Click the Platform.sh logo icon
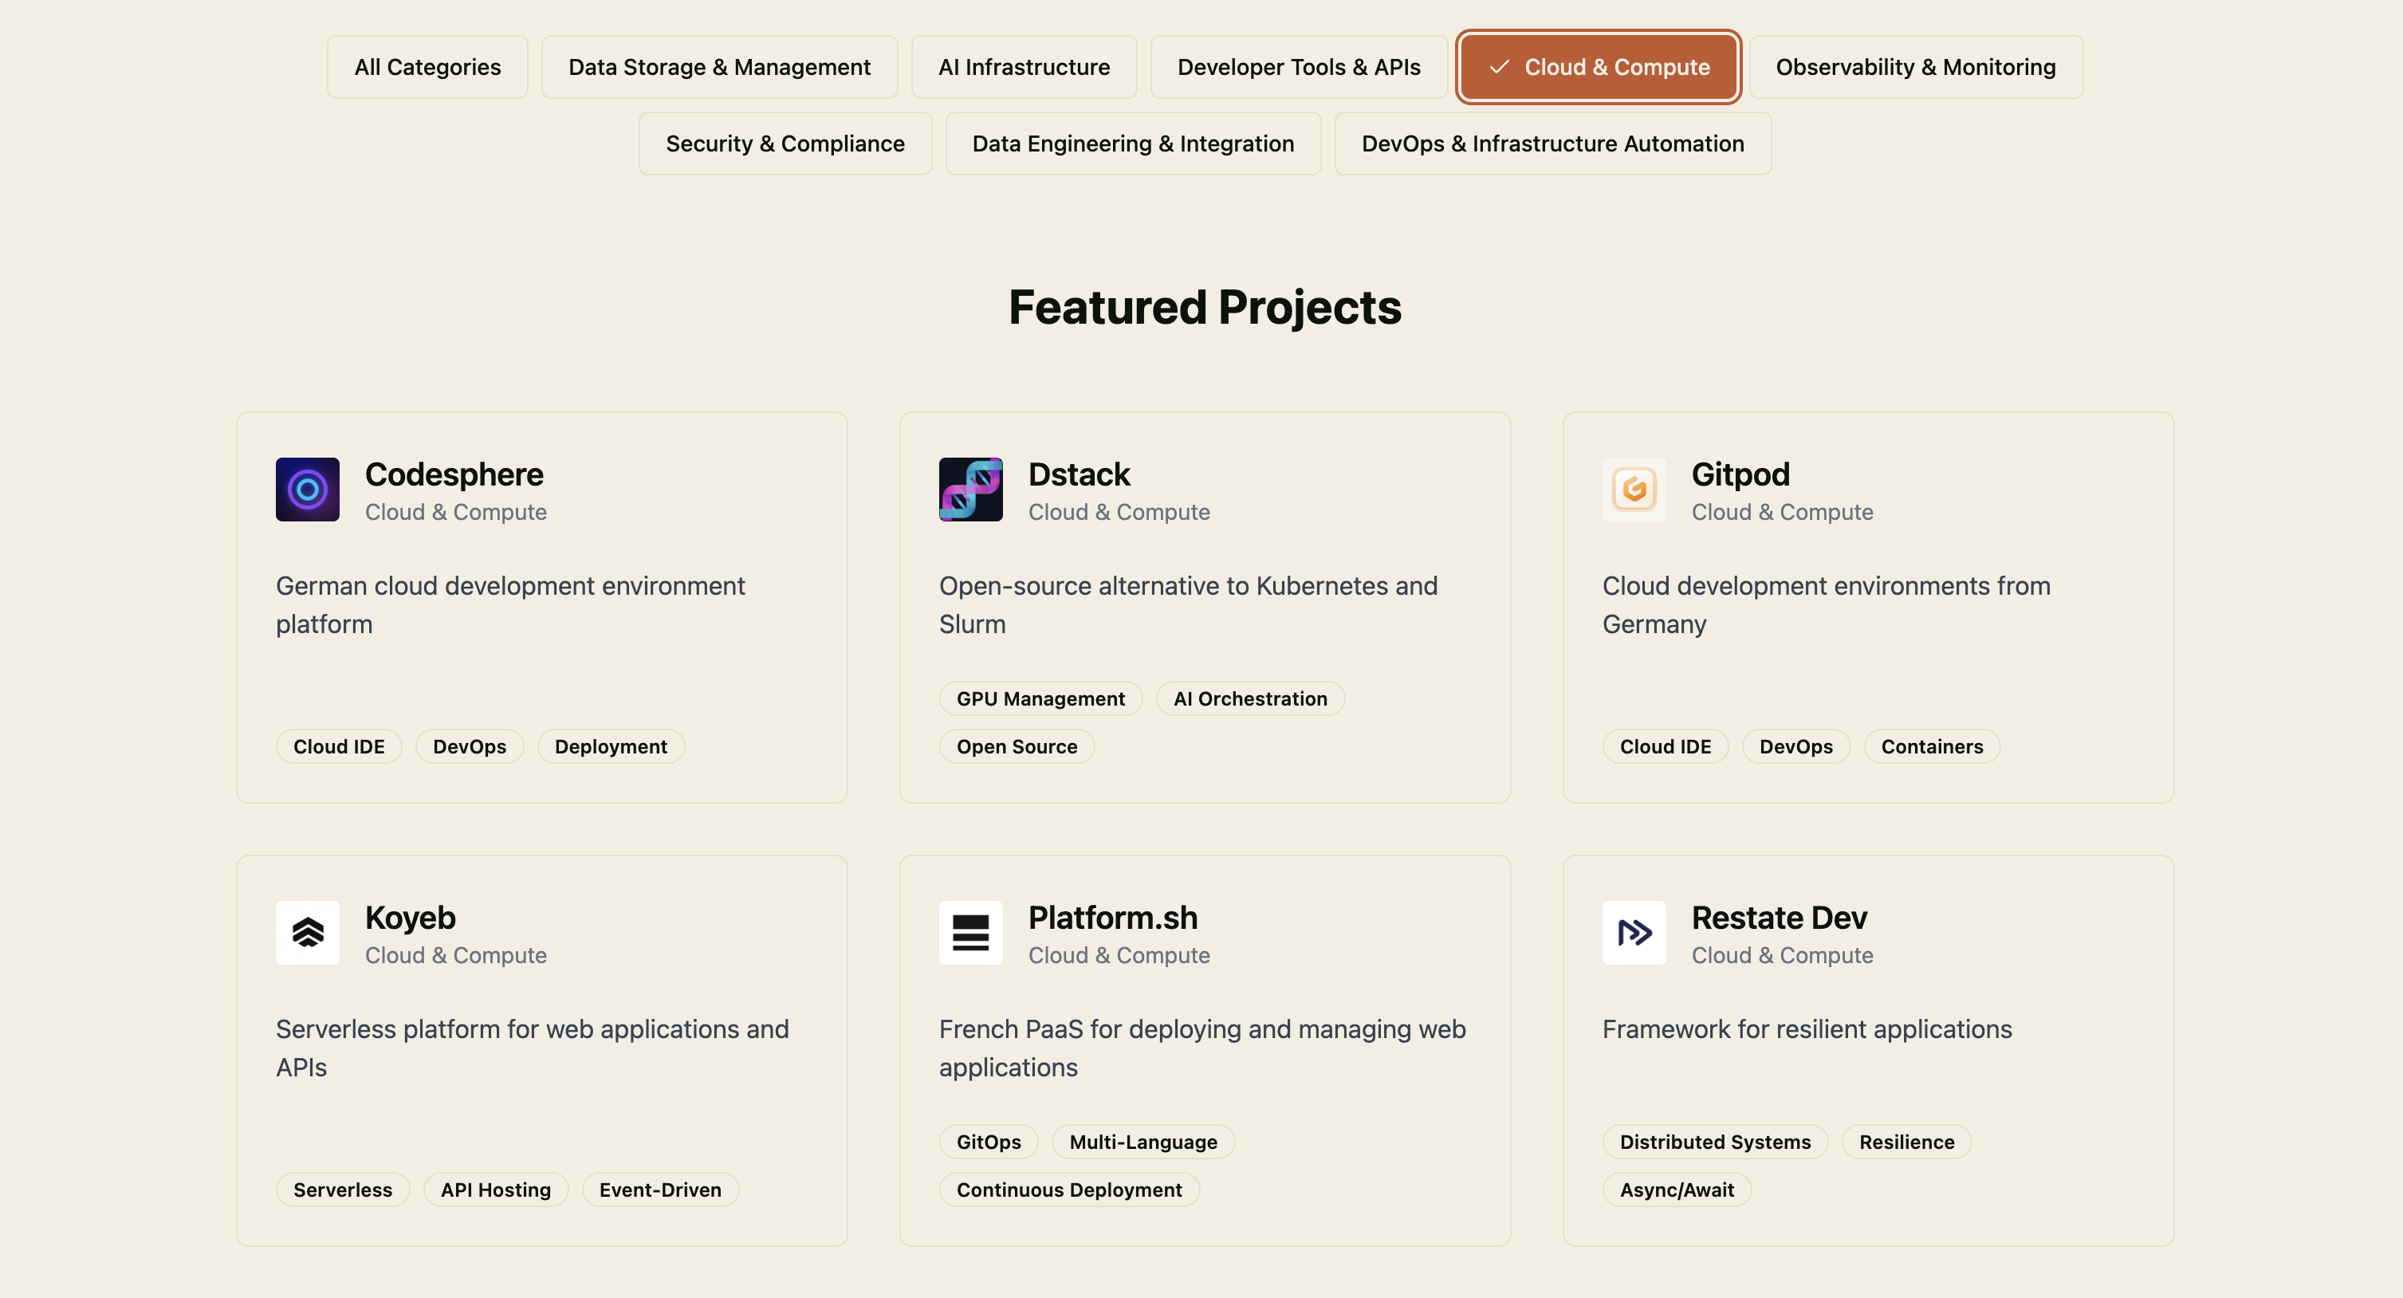 point(970,932)
